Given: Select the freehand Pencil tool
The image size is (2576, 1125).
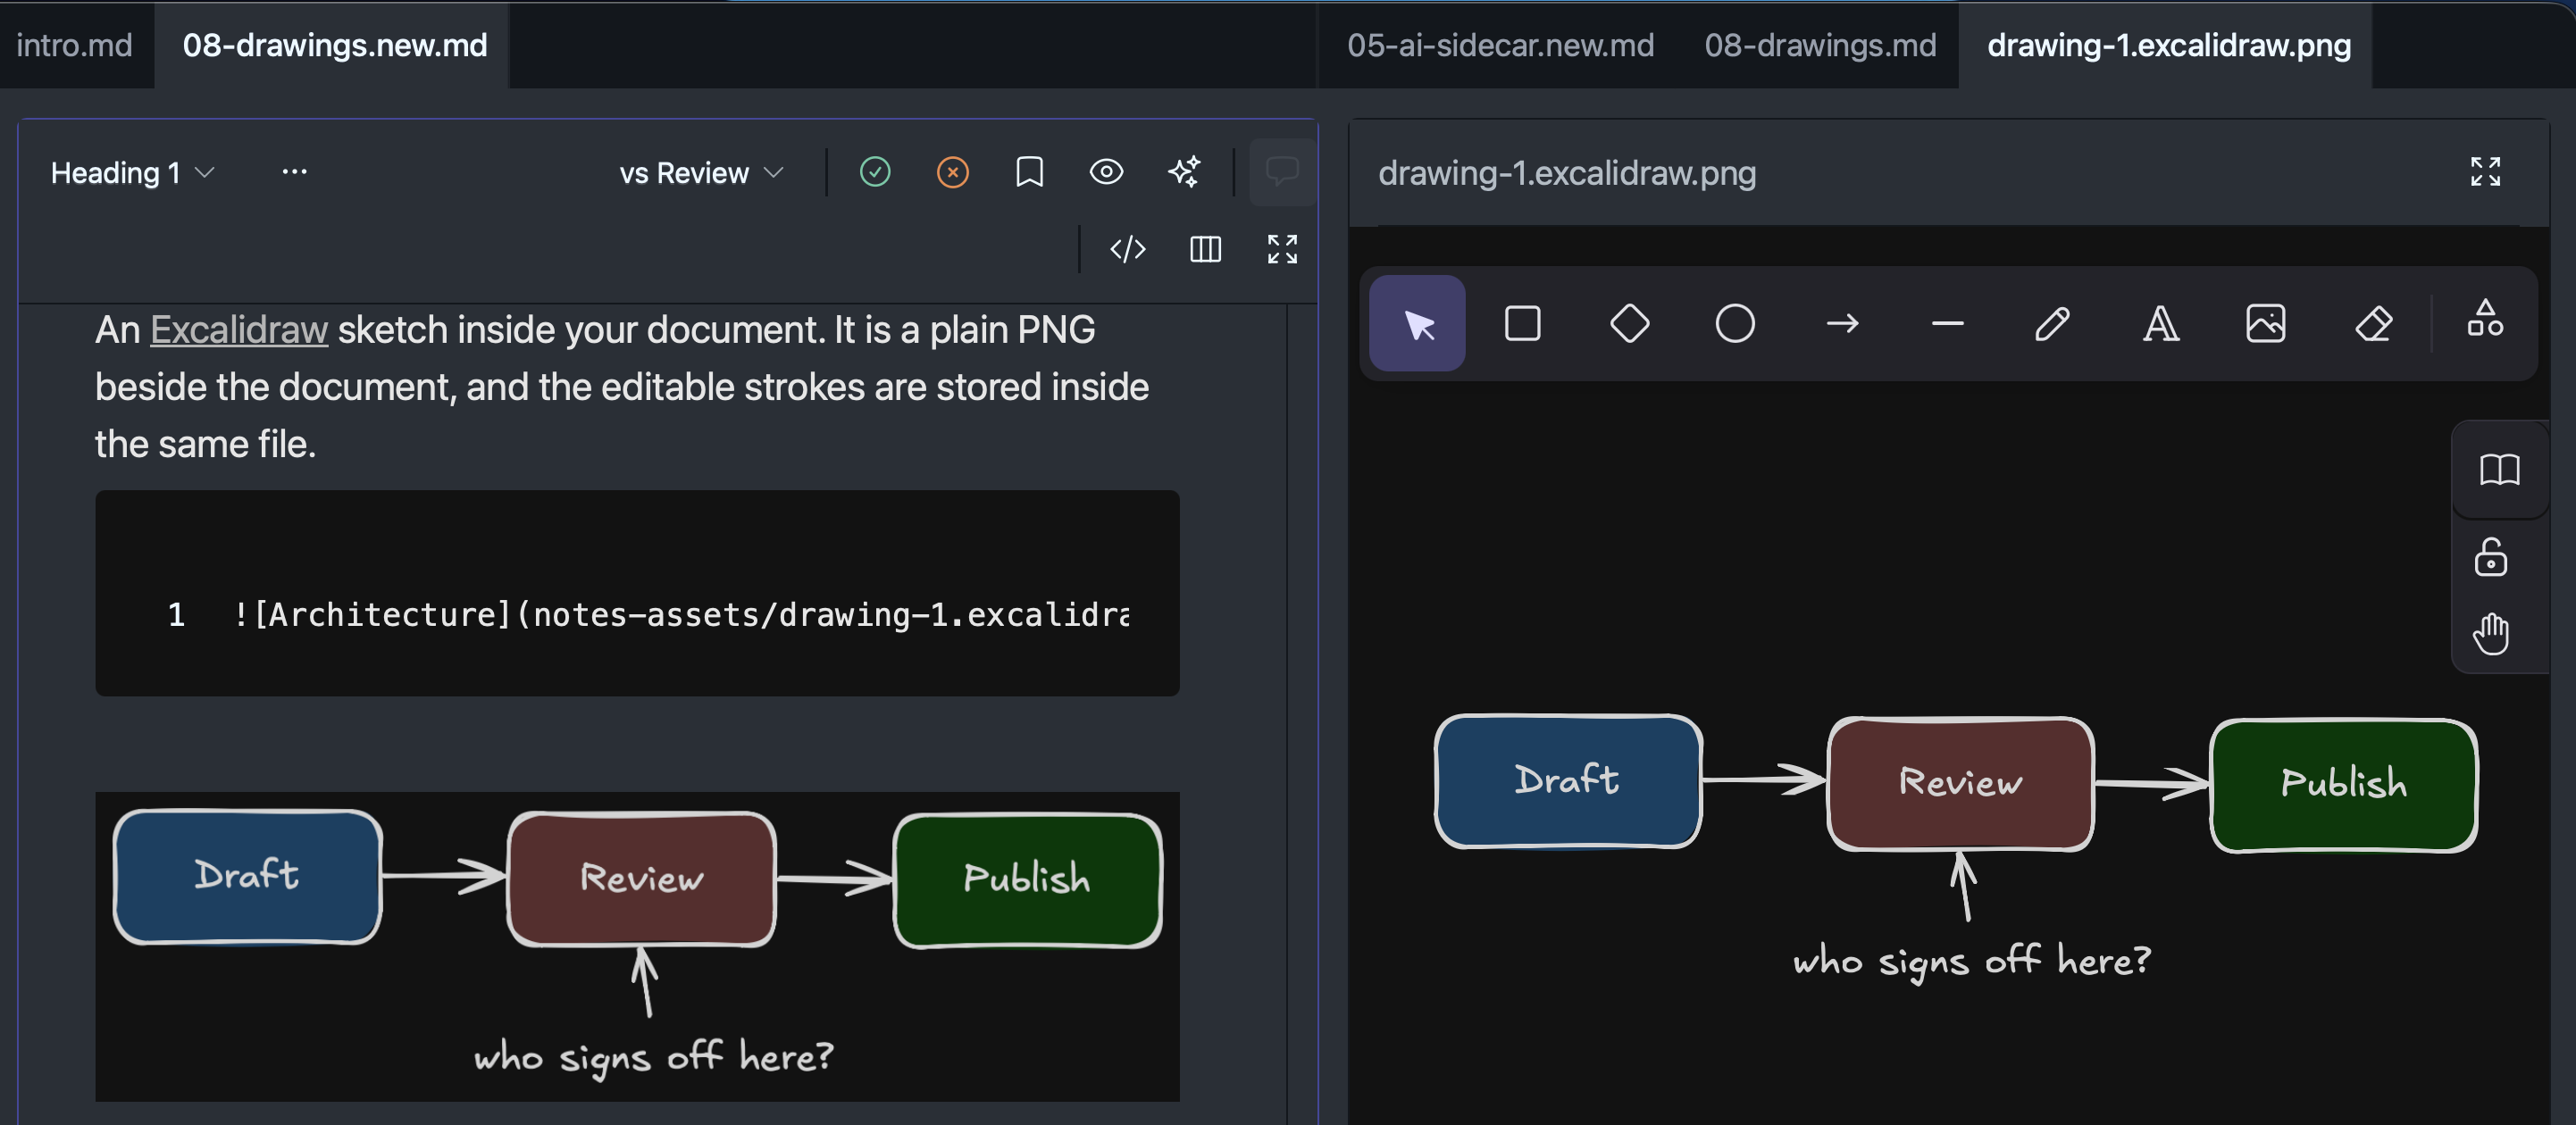Looking at the screenshot, I should [2053, 324].
